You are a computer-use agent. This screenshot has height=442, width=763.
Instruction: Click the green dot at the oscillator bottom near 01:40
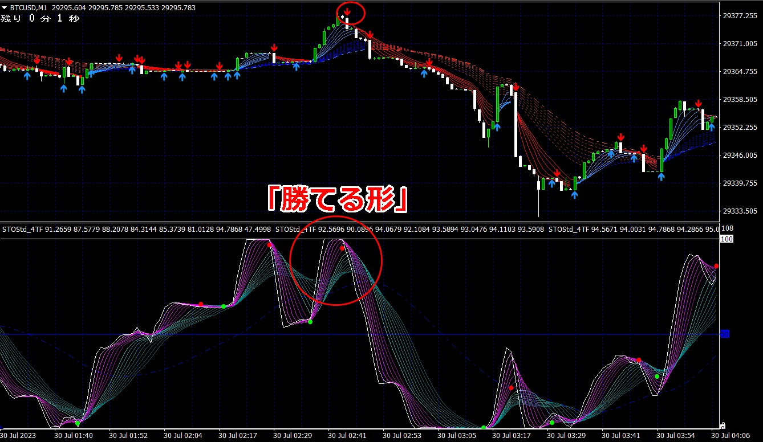78,424
